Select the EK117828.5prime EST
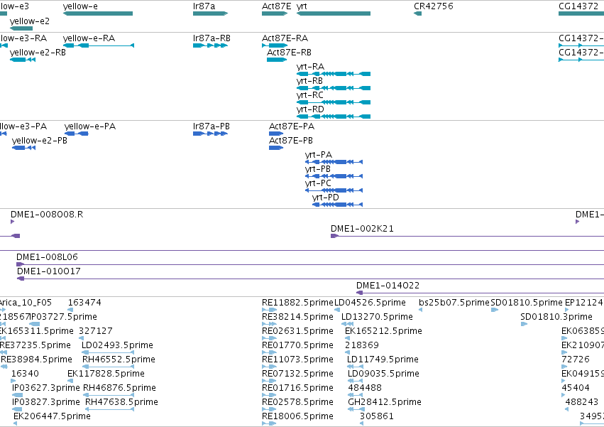604x427 pixels. tap(106, 374)
